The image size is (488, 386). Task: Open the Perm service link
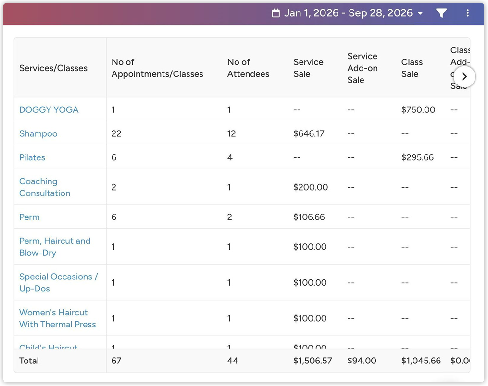click(29, 217)
